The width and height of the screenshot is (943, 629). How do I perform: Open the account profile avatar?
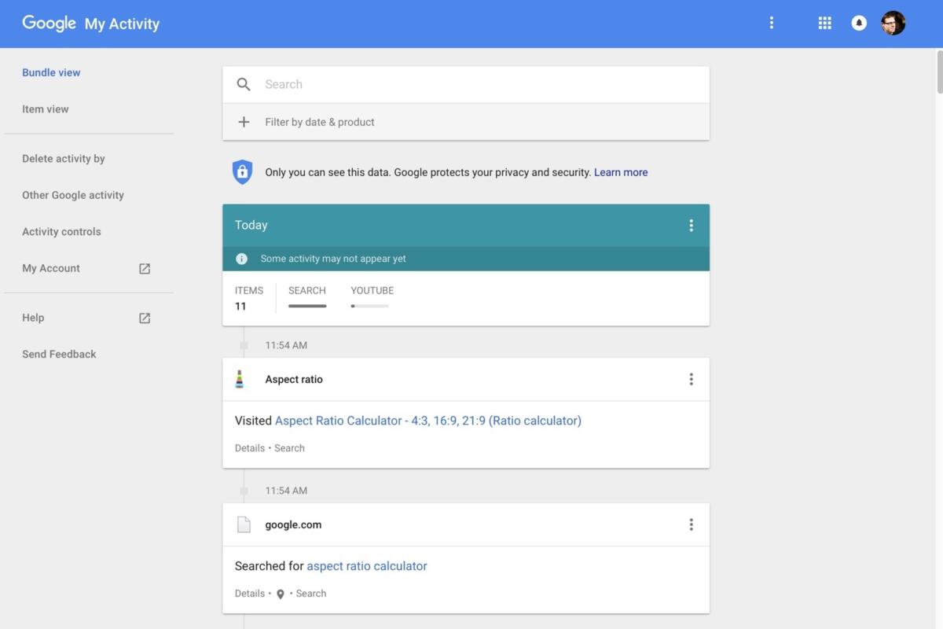(x=893, y=23)
